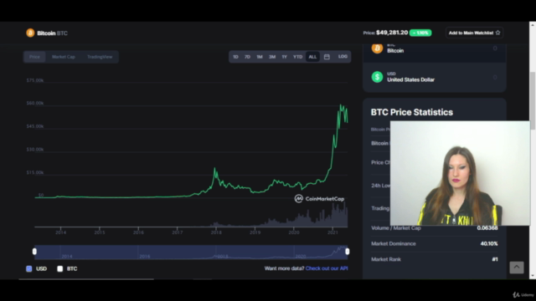Toggle LOG scale on chart
Screen dimensions: 536x301
point(343,57)
